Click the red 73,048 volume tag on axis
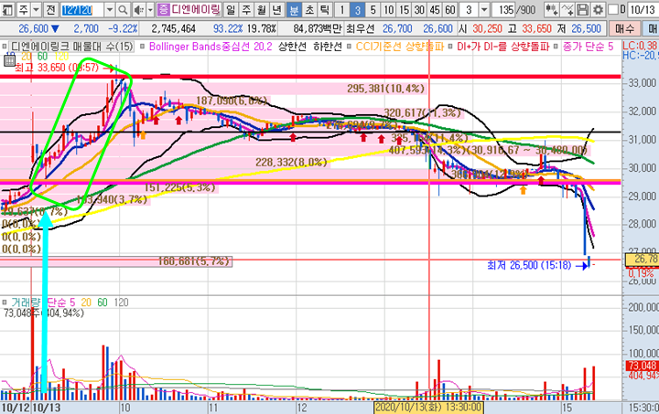 pos(643,366)
